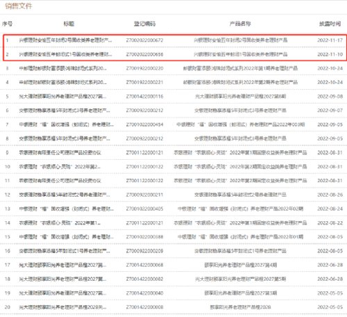Image resolution: width=347 pixels, height=317 pixels.
Task: Open row 17 title with code Z7001422000068
Action: 62,265
